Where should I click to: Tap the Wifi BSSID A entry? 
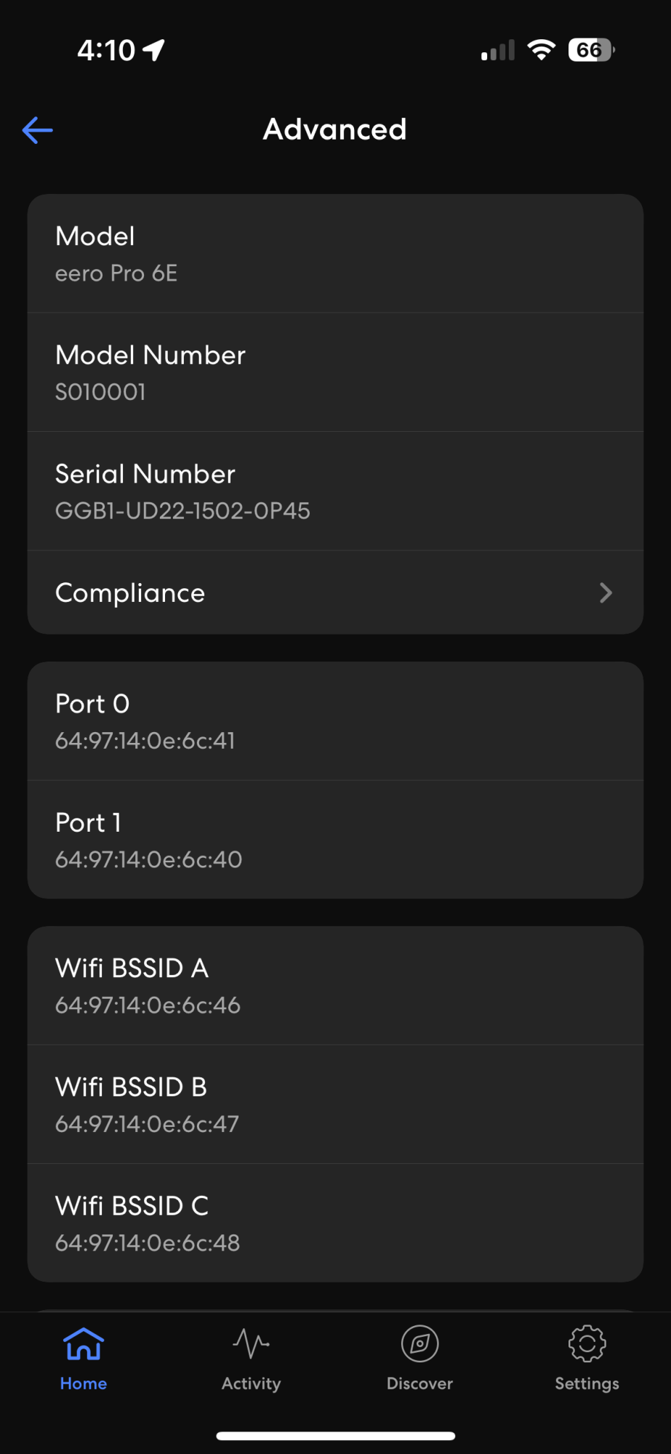335,986
